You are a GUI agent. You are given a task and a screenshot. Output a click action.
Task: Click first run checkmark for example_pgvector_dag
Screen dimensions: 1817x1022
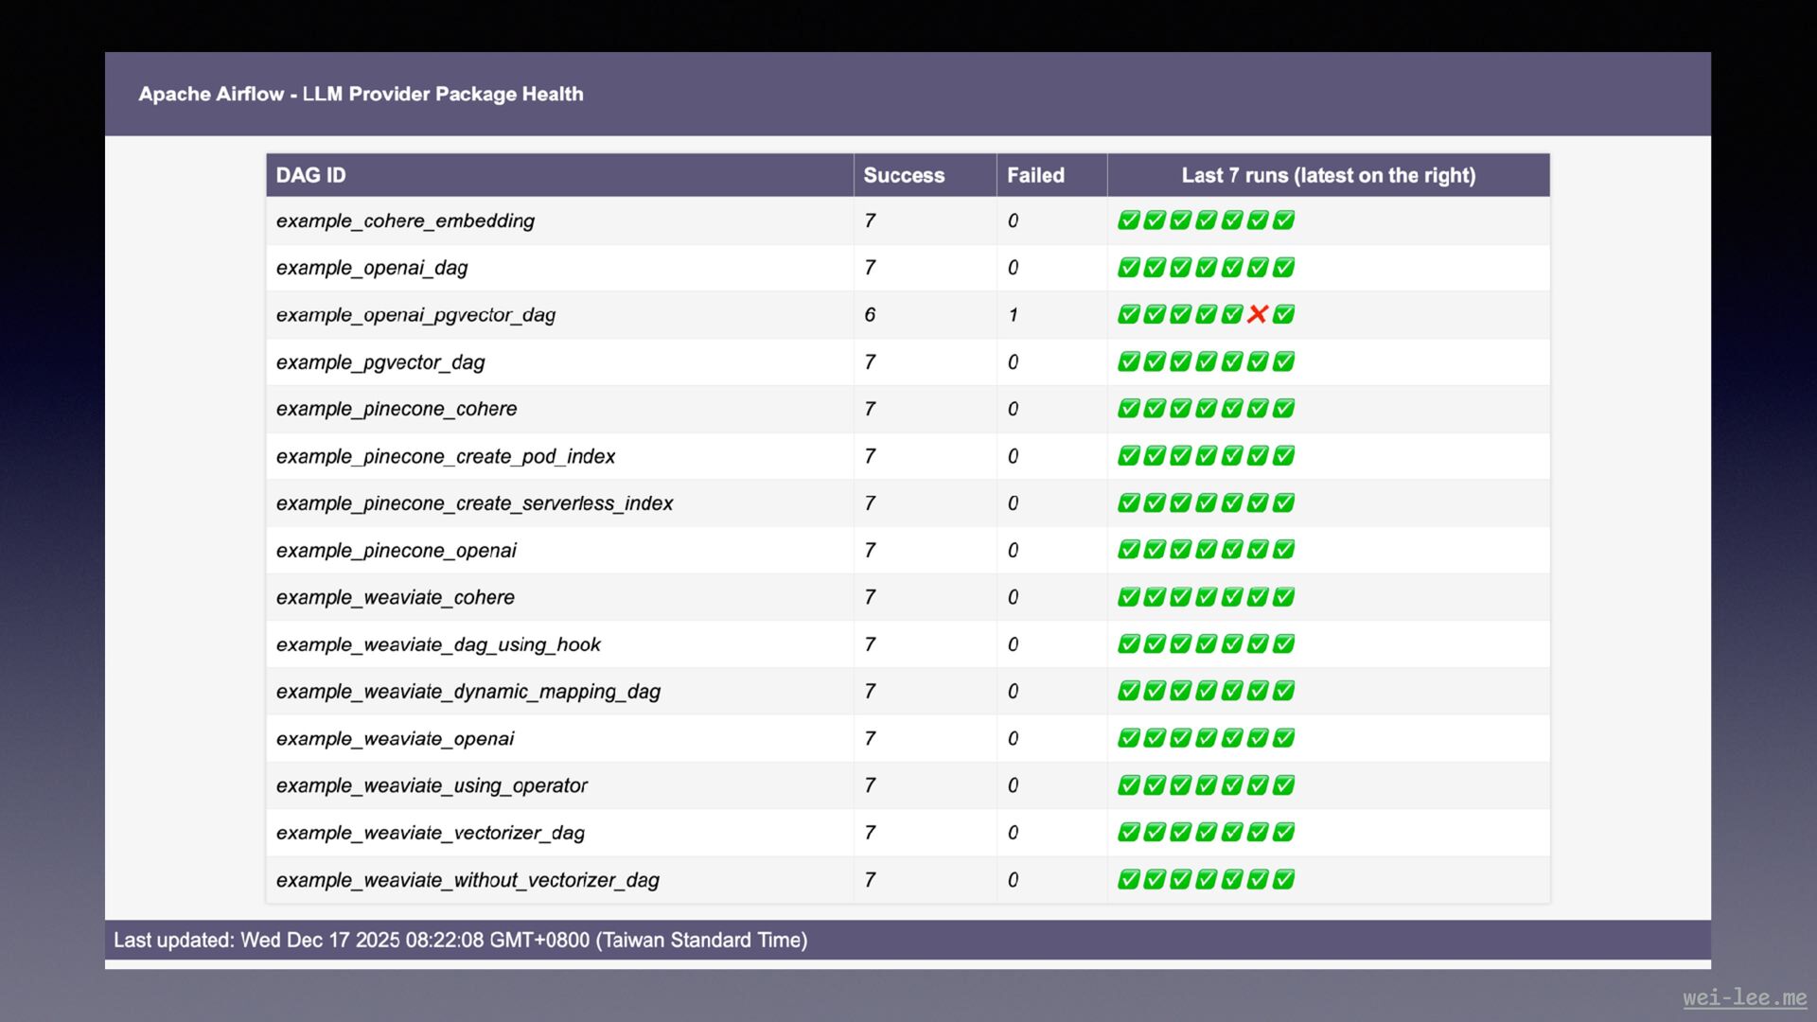1128,361
